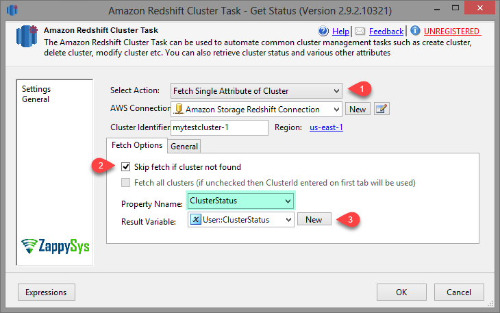Click the 'Property Nname:' label
Screen dimensions: 500x313
[152, 204]
